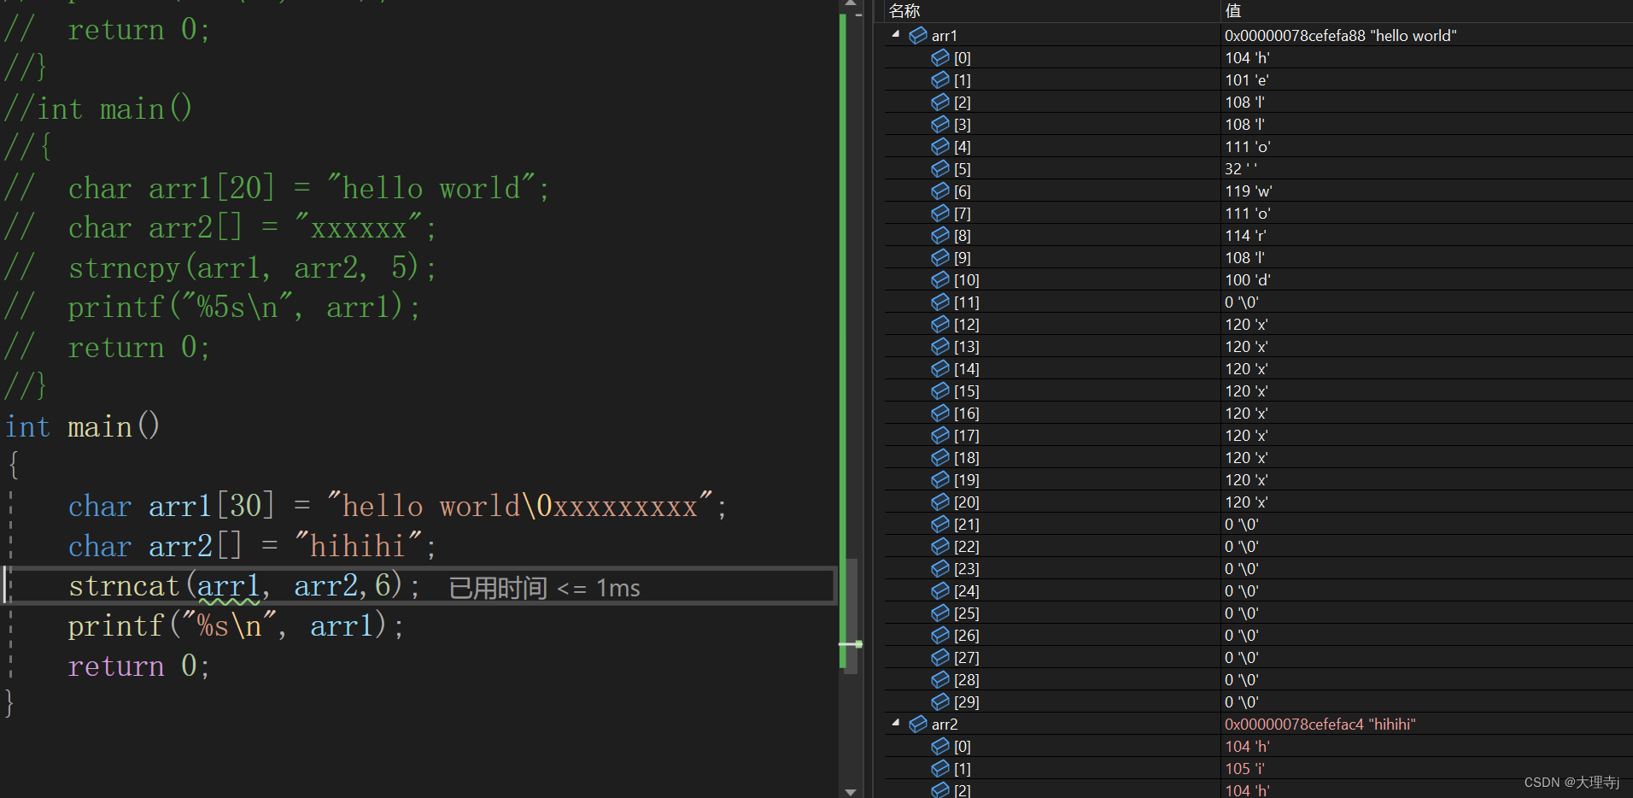Viewport: 1633px width, 798px height.
Task: Click the code editor scrollbar thumb
Action: (851, 616)
